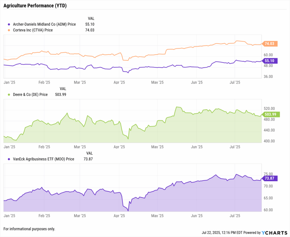Click 'Archer-Daniels Midland Co (ADM) Price' legend label

(x=44, y=24)
